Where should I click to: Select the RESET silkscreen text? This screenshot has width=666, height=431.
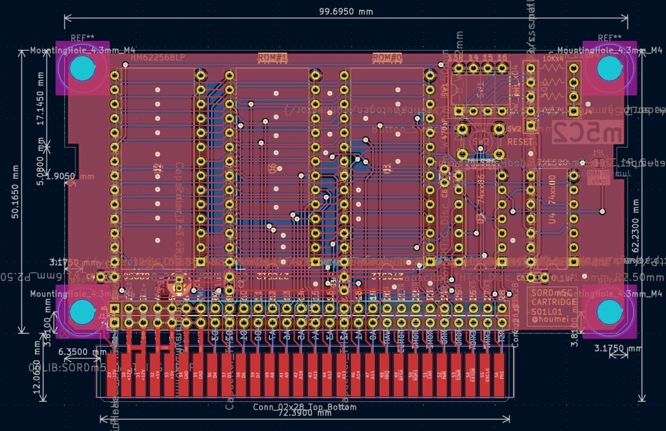point(520,142)
